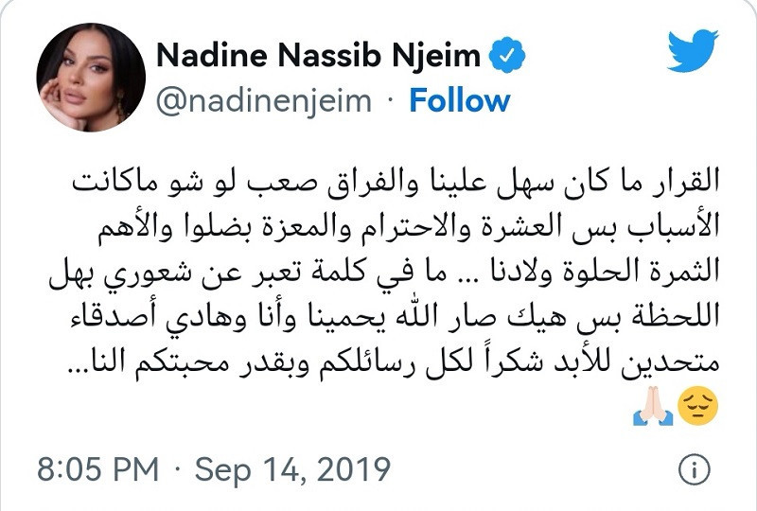757x511 pixels.
Task: Follow the @nadinenjeim account
Action: coord(460,100)
